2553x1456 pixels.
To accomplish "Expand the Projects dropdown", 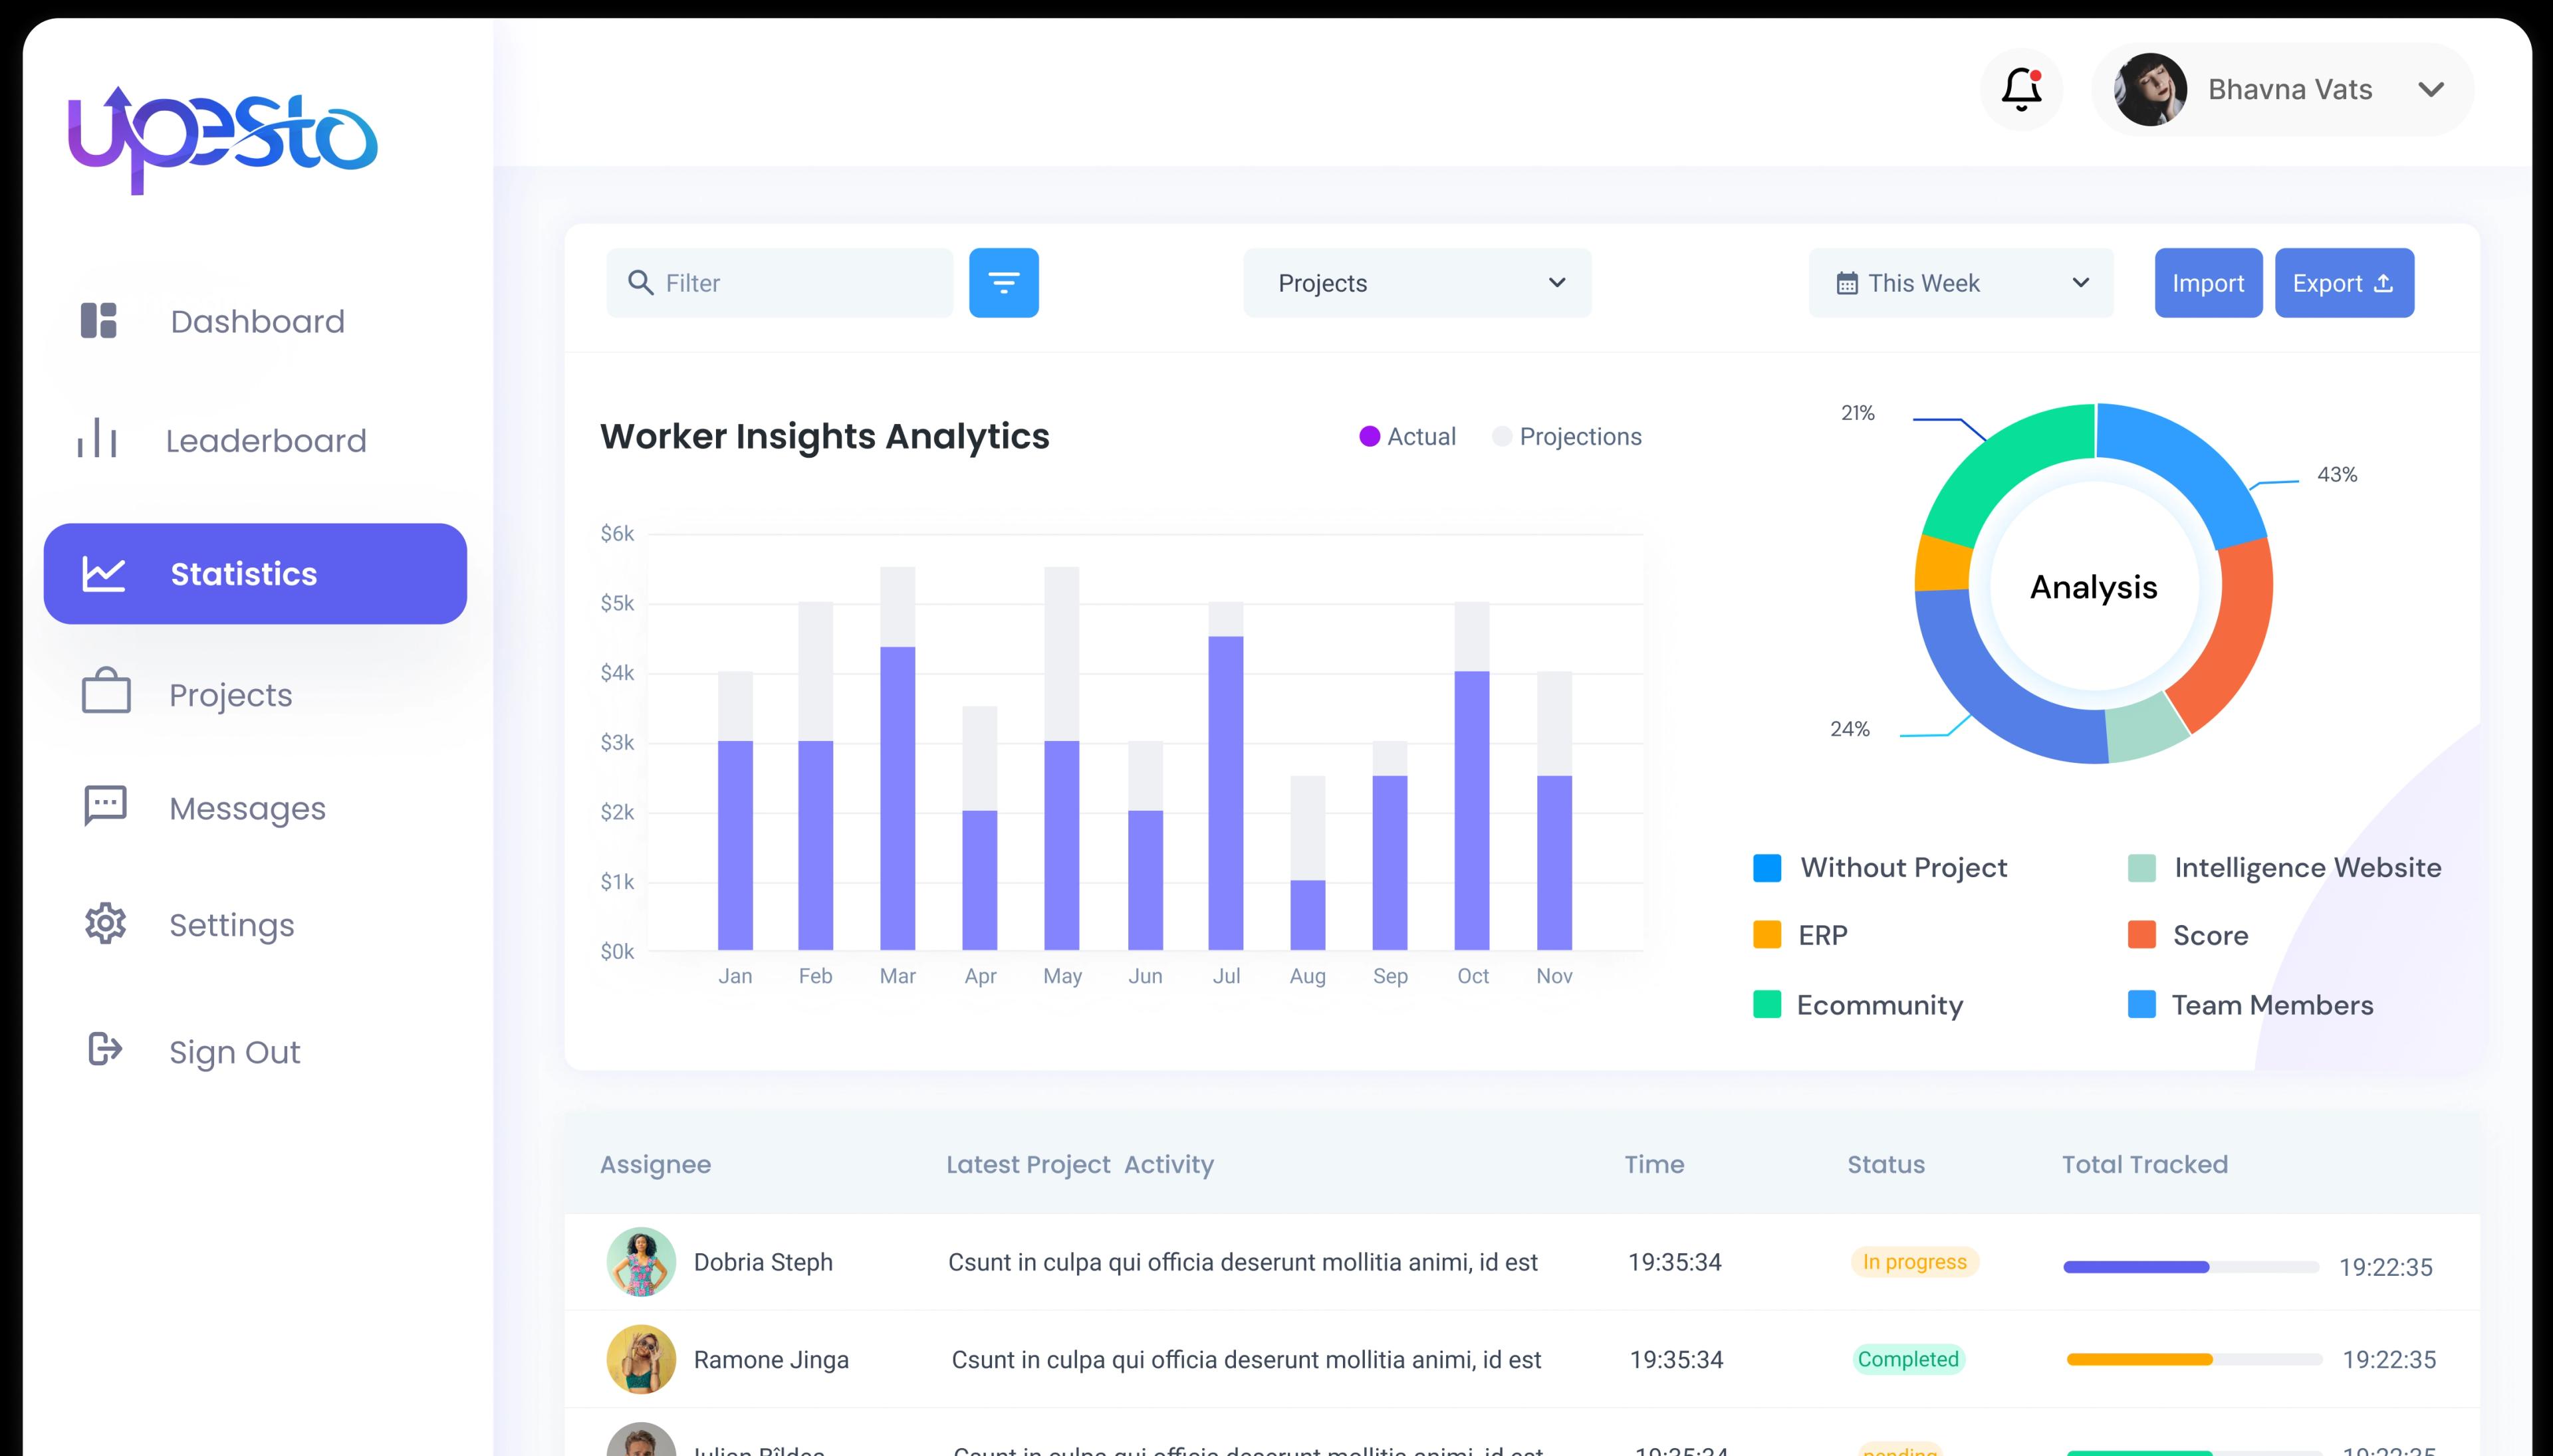I will point(1417,283).
